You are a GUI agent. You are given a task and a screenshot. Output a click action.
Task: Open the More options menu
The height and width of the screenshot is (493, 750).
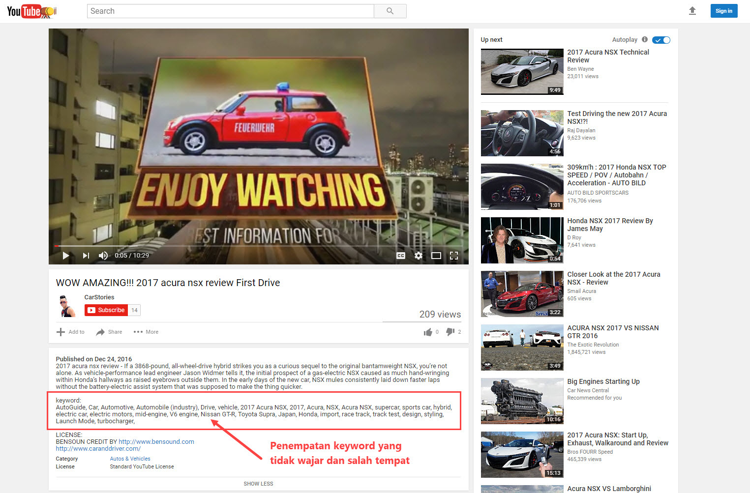[146, 332]
